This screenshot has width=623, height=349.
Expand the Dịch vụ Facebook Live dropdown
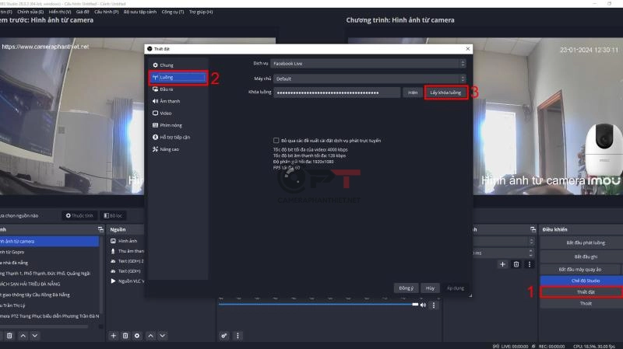coord(368,64)
